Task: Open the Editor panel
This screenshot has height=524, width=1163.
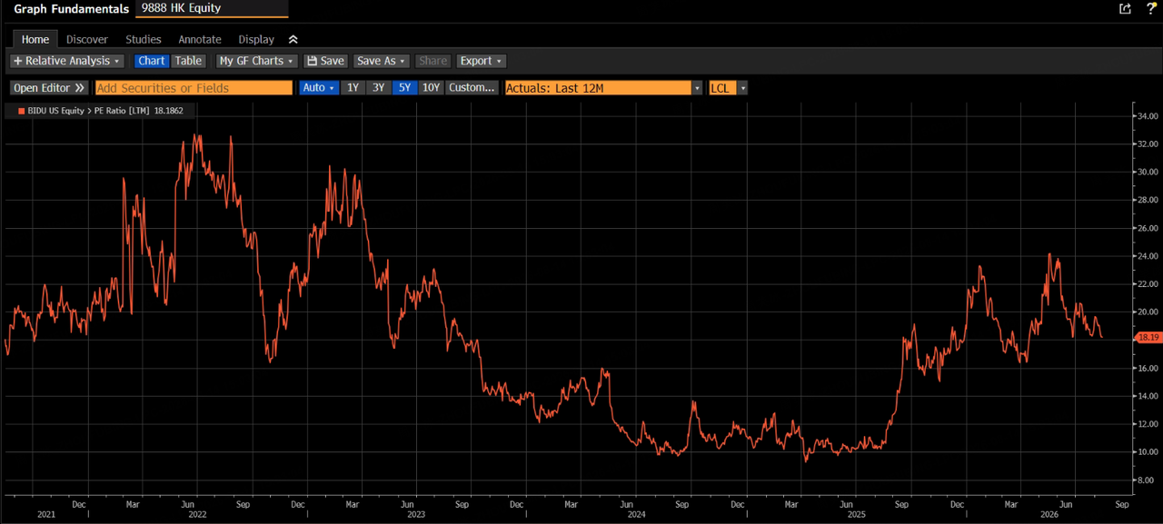Action: [49, 88]
